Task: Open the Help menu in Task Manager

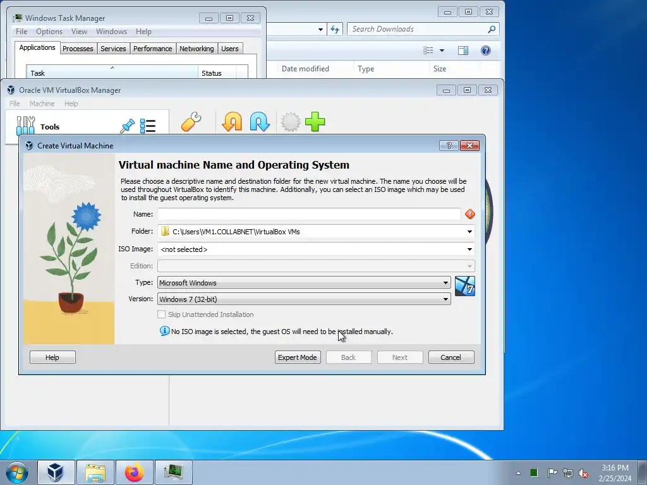Action: click(x=143, y=32)
